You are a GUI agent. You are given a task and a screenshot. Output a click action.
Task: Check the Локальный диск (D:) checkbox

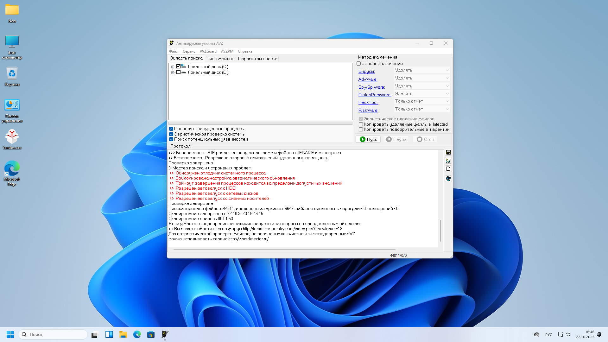click(178, 72)
